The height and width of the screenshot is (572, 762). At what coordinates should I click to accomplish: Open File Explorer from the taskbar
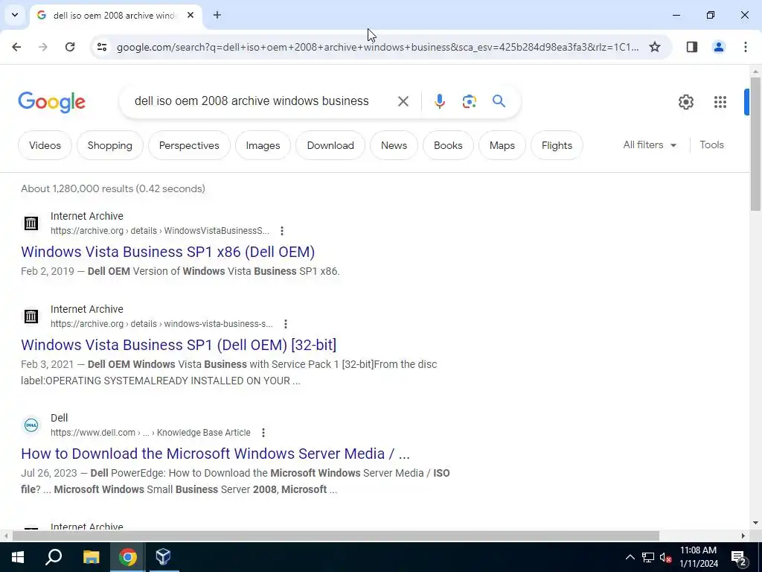click(91, 557)
